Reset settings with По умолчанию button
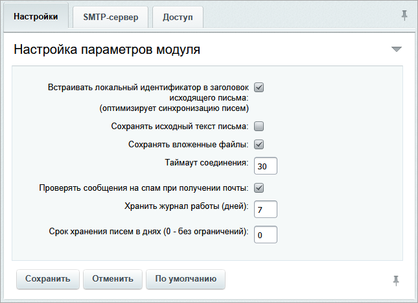The image size is (418, 303). coord(185,279)
